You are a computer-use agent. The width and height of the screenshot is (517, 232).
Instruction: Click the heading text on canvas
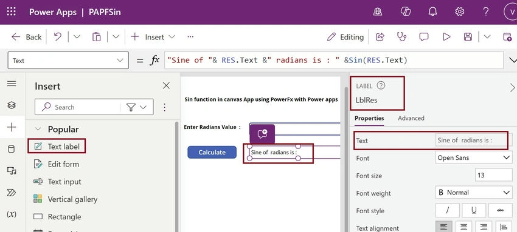261,99
